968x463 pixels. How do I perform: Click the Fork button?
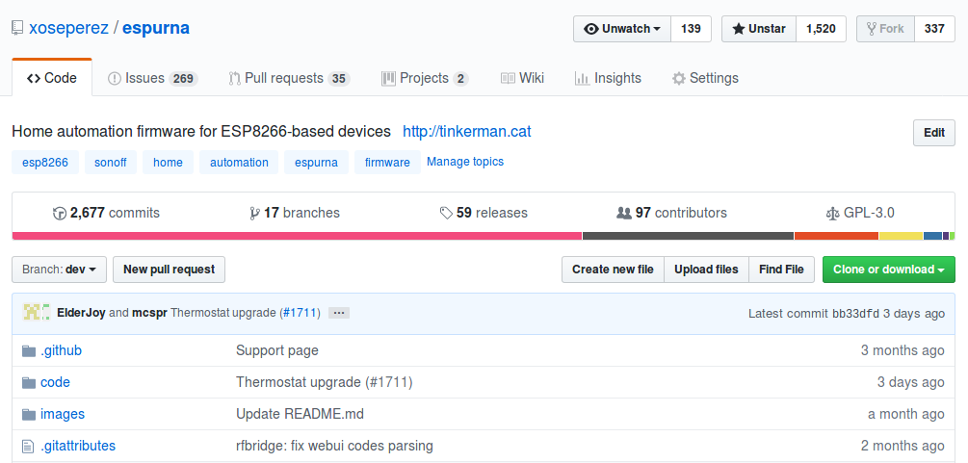[x=885, y=29]
